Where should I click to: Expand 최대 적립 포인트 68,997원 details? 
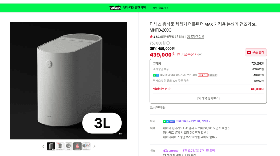click(x=193, y=121)
